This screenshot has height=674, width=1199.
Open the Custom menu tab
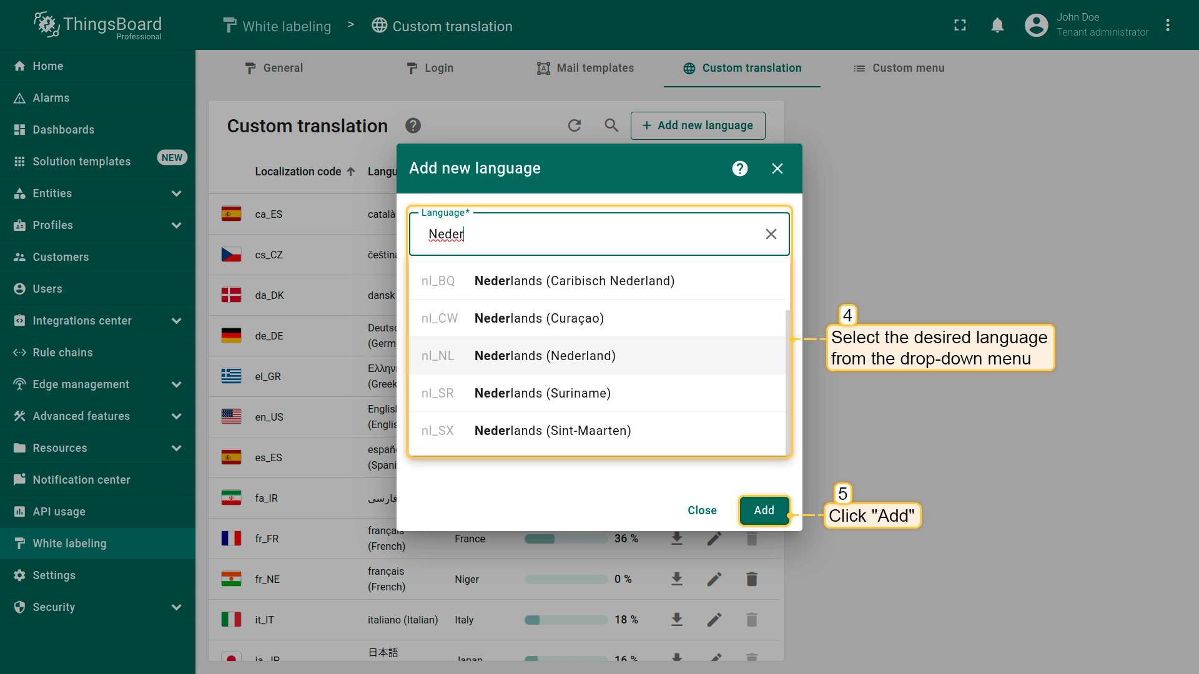(x=899, y=68)
